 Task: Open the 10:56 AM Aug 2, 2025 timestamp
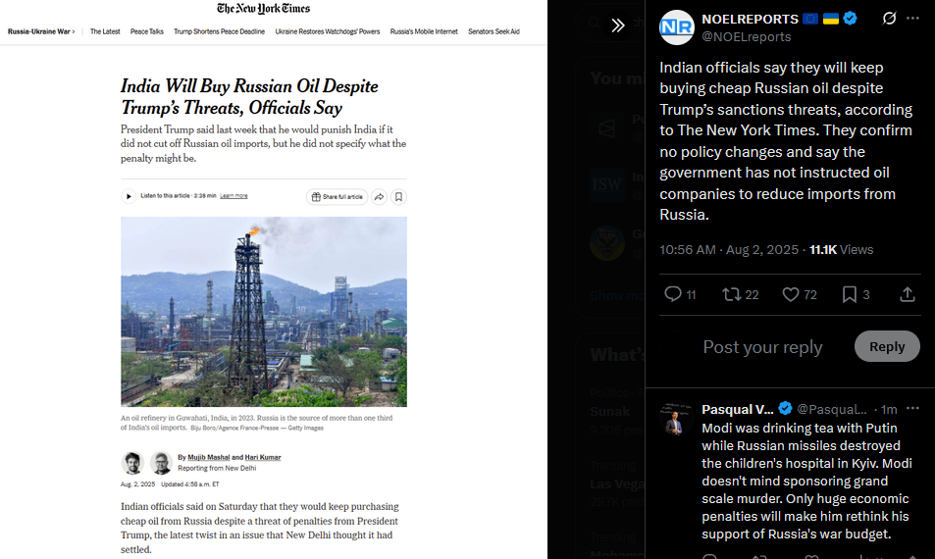click(x=729, y=250)
